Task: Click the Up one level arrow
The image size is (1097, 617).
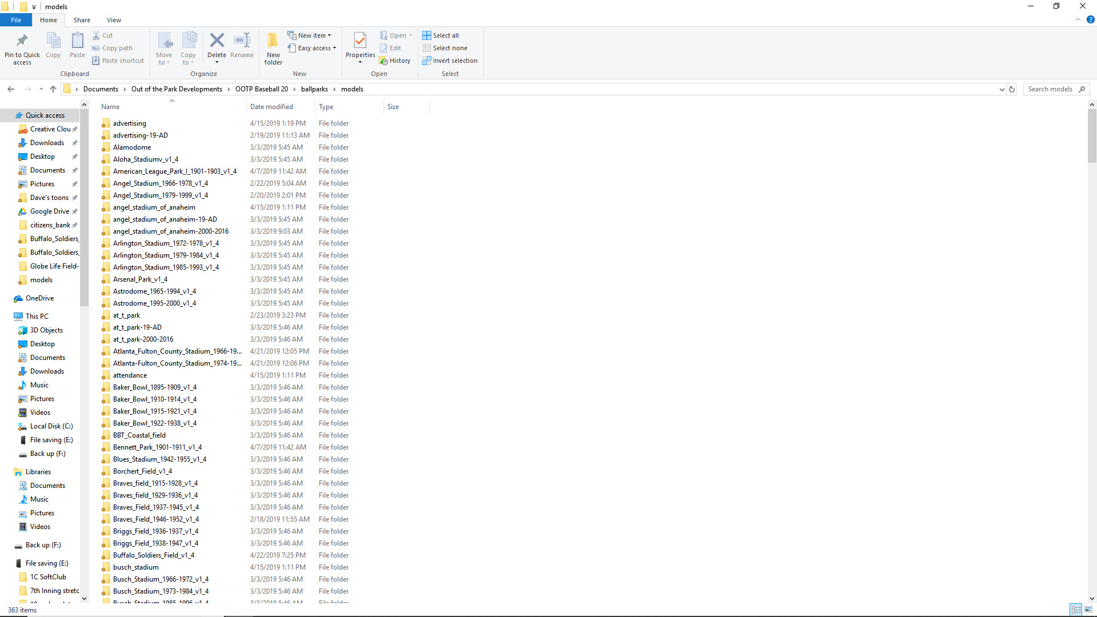Action: pos(53,89)
